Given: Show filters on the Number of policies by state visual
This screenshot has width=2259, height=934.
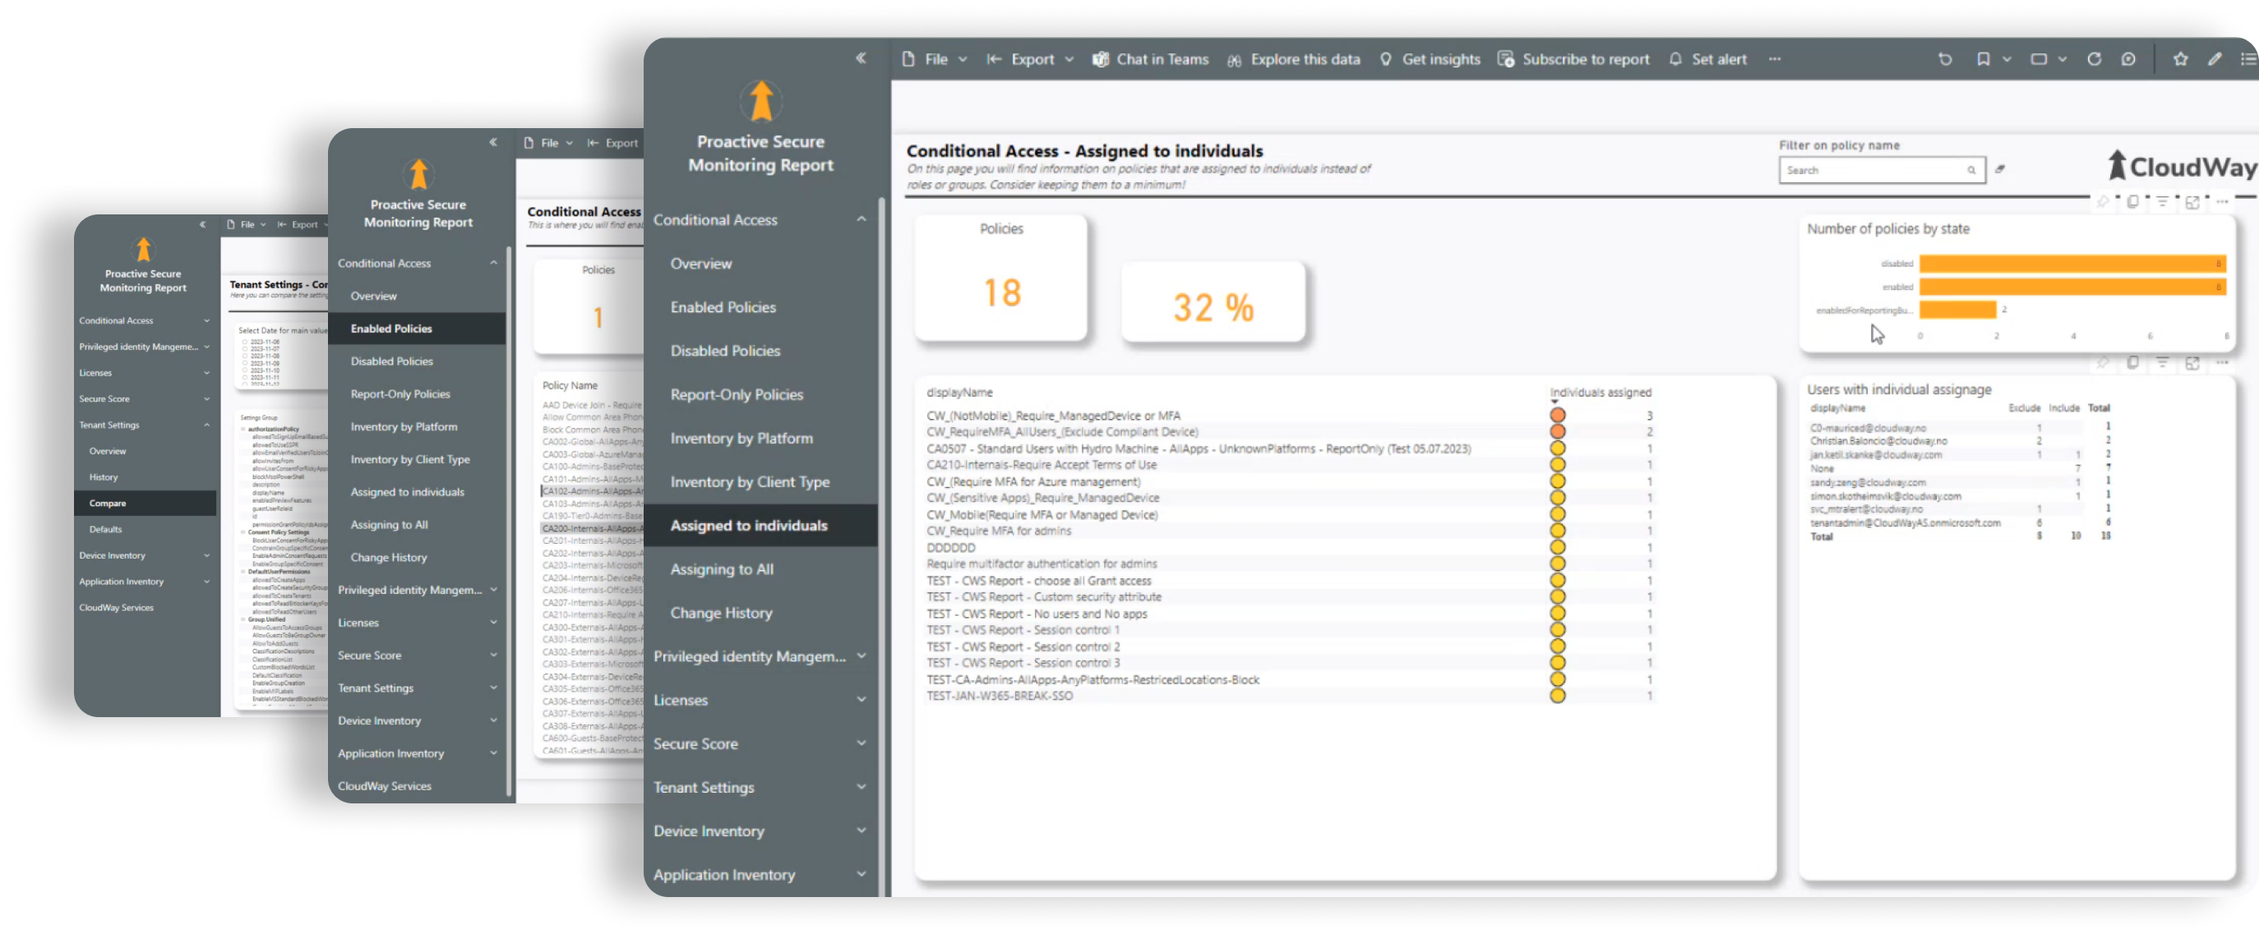Looking at the screenshot, I should pos(2162,202).
